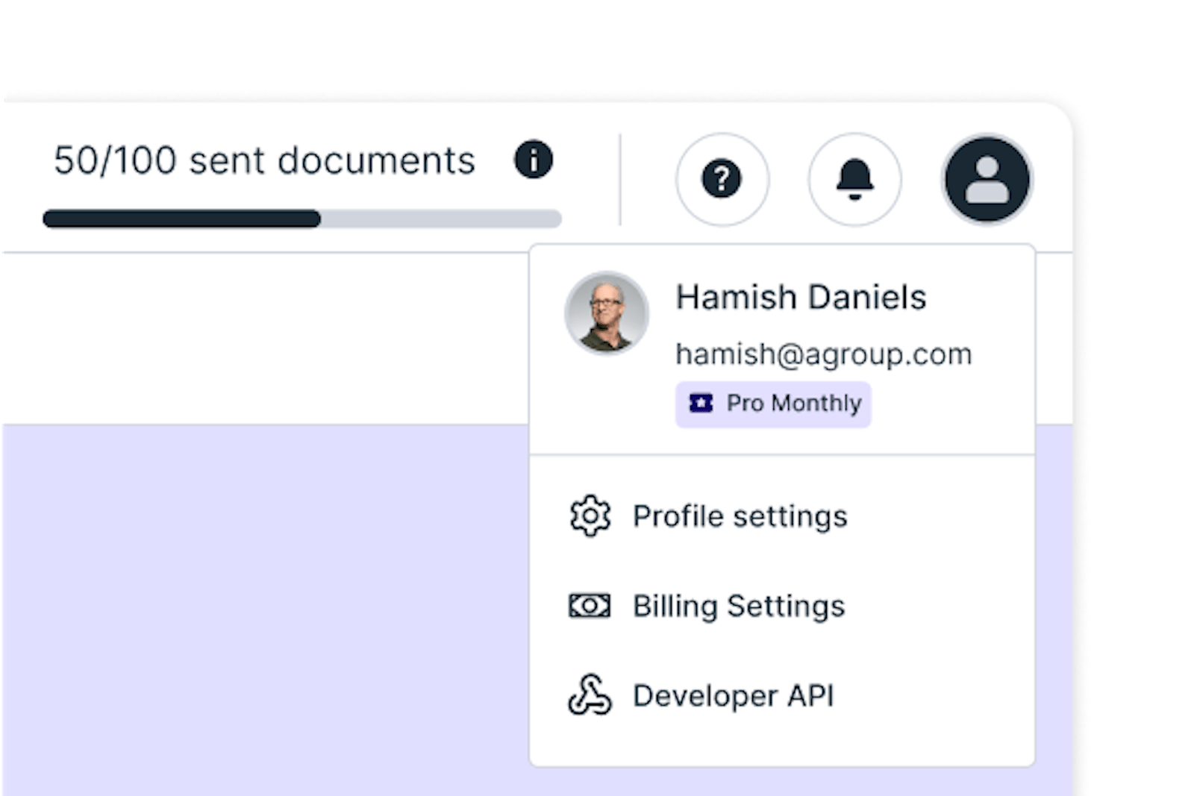Image resolution: width=1194 pixels, height=796 pixels.
Task: Click the info icon beside sent documents
Action: [533, 160]
